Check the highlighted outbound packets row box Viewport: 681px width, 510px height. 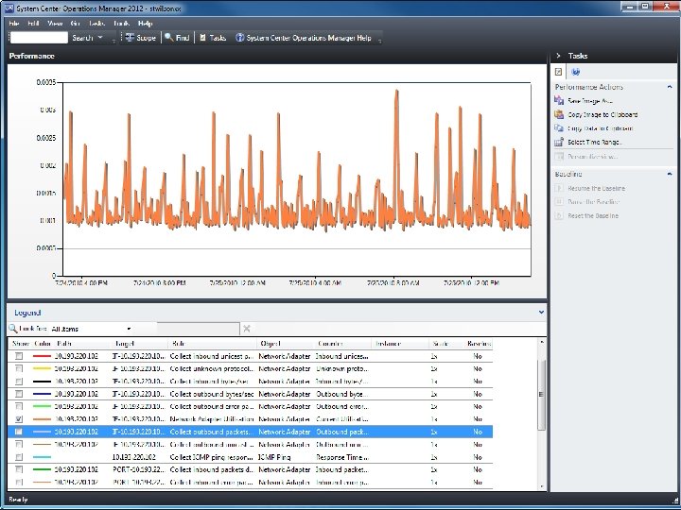19,432
